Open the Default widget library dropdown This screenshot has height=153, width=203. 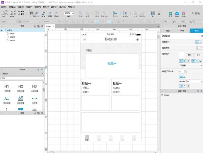click(x=22, y=74)
